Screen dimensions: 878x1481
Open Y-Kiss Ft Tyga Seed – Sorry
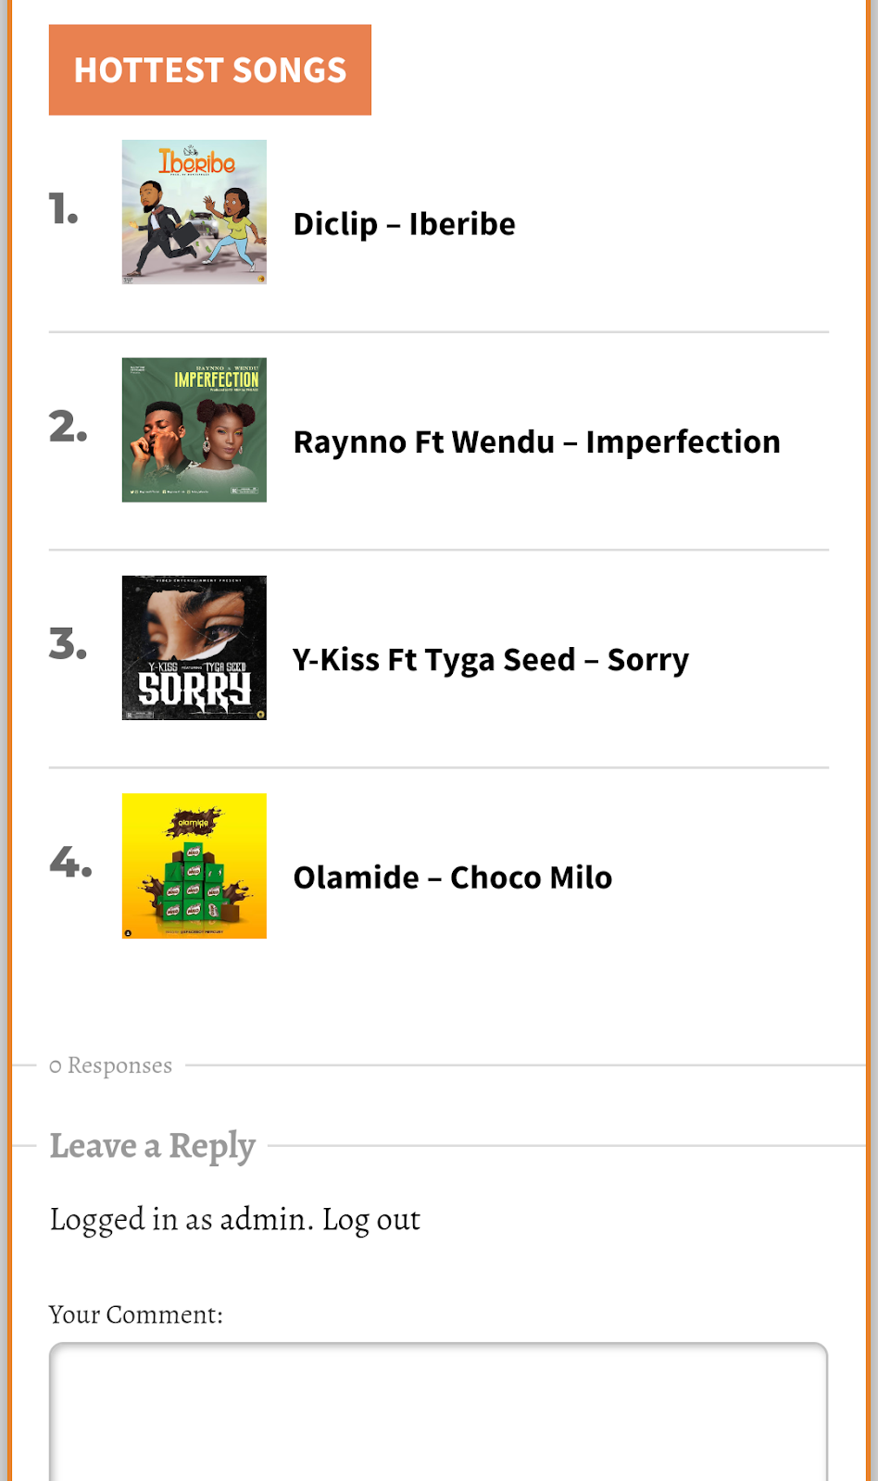point(491,660)
